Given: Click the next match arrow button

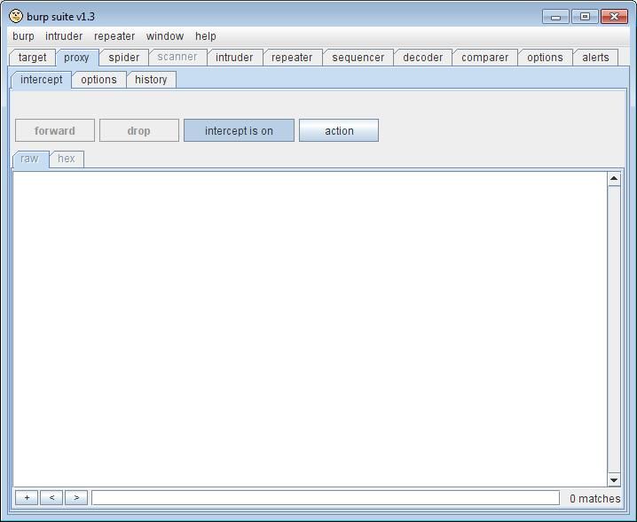Looking at the screenshot, I should [x=76, y=498].
